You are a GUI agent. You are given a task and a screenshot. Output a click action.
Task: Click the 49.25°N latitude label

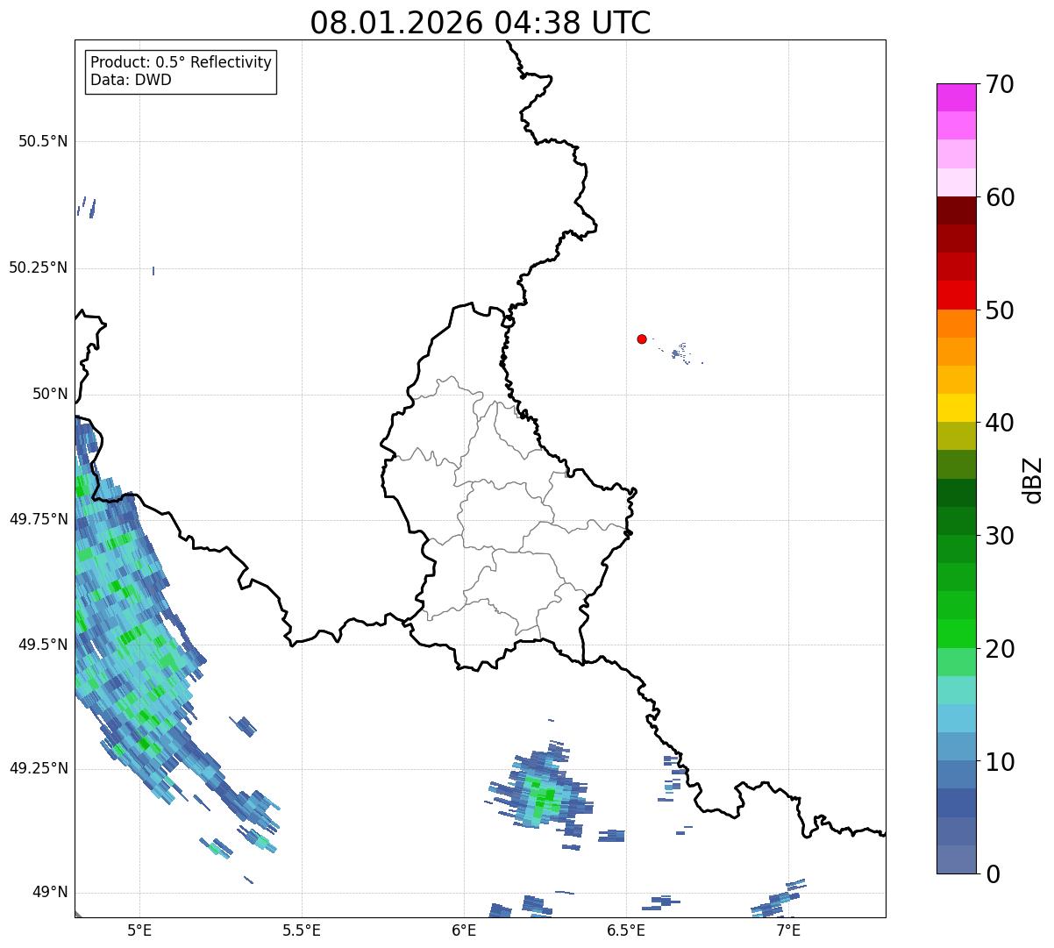39,768
